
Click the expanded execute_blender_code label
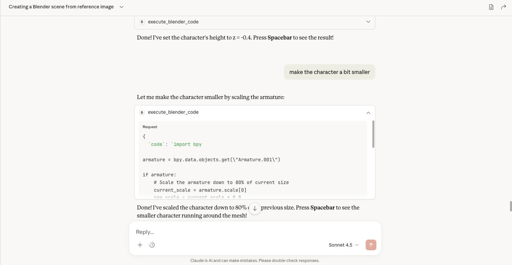pyautogui.click(x=173, y=112)
